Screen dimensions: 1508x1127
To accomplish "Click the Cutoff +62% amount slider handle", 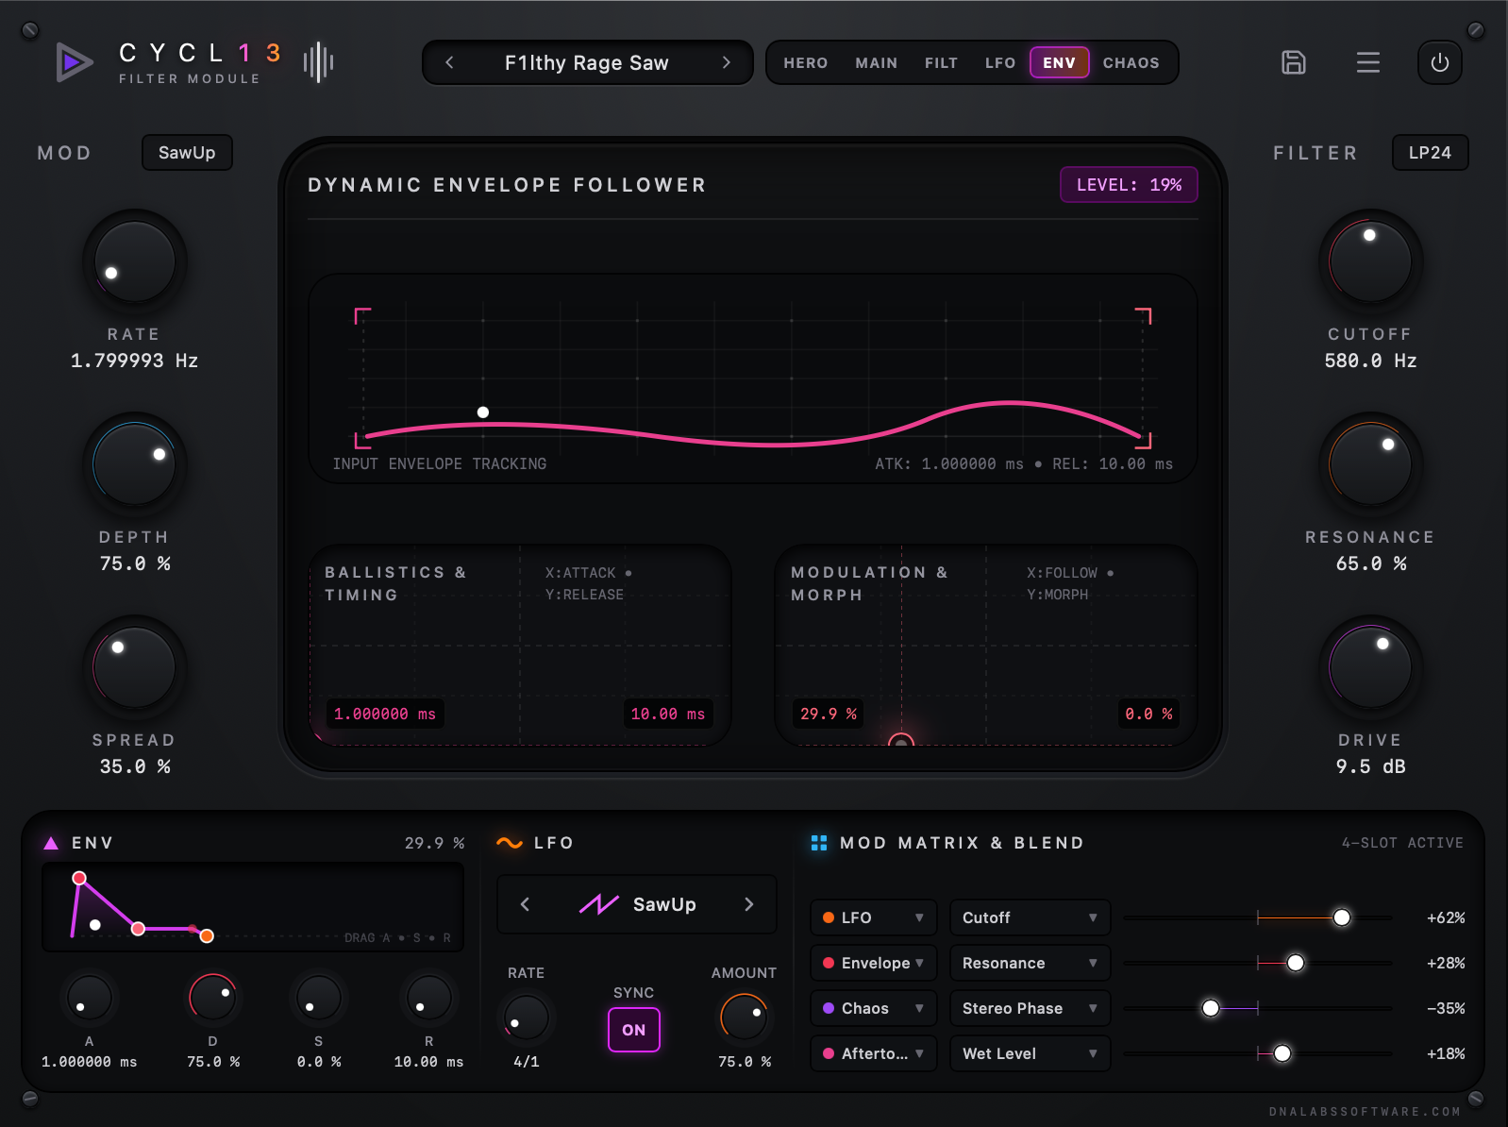I will pyautogui.click(x=1341, y=917).
